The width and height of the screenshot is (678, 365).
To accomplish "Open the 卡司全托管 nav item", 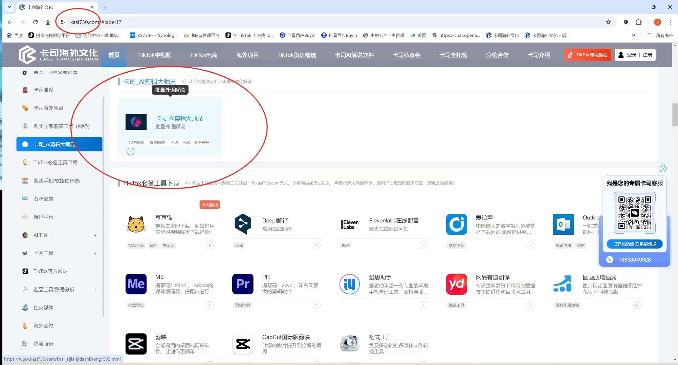I will (453, 55).
